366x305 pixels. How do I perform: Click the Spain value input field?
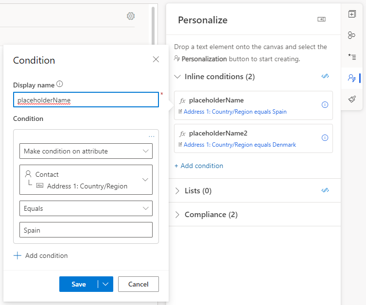86,230
